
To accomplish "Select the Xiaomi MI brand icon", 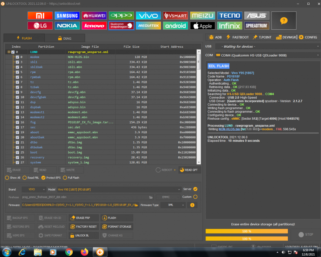I will coord(40,15).
